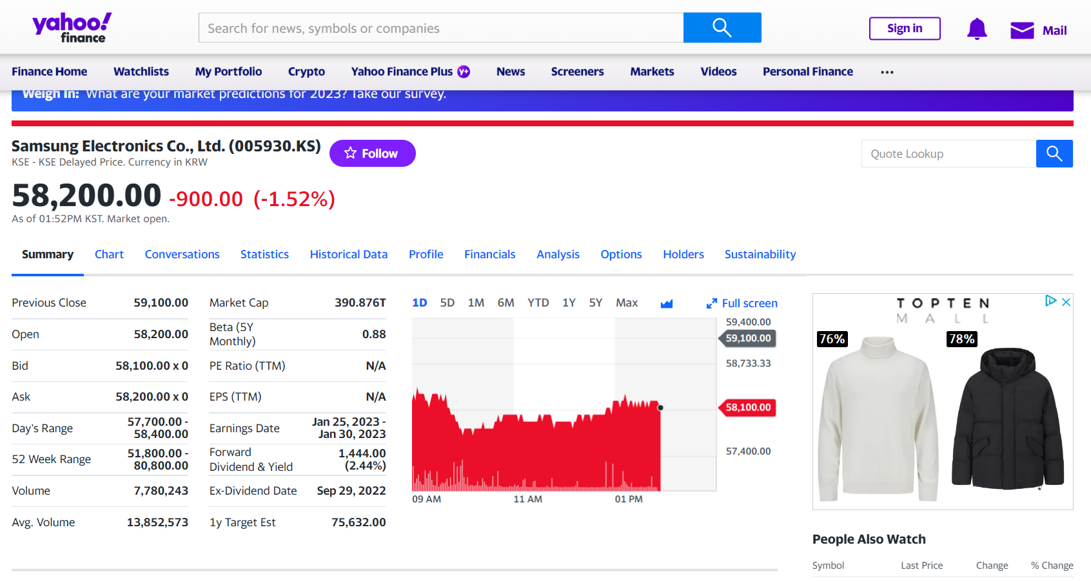Image resolution: width=1091 pixels, height=581 pixels.
Task: Follow Samsung Electronics stock
Action: coord(373,153)
